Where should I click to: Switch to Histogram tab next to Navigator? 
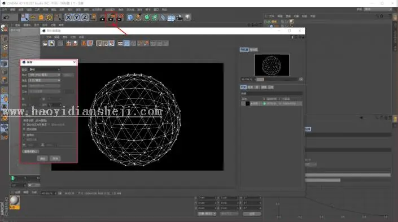(x=253, y=50)
